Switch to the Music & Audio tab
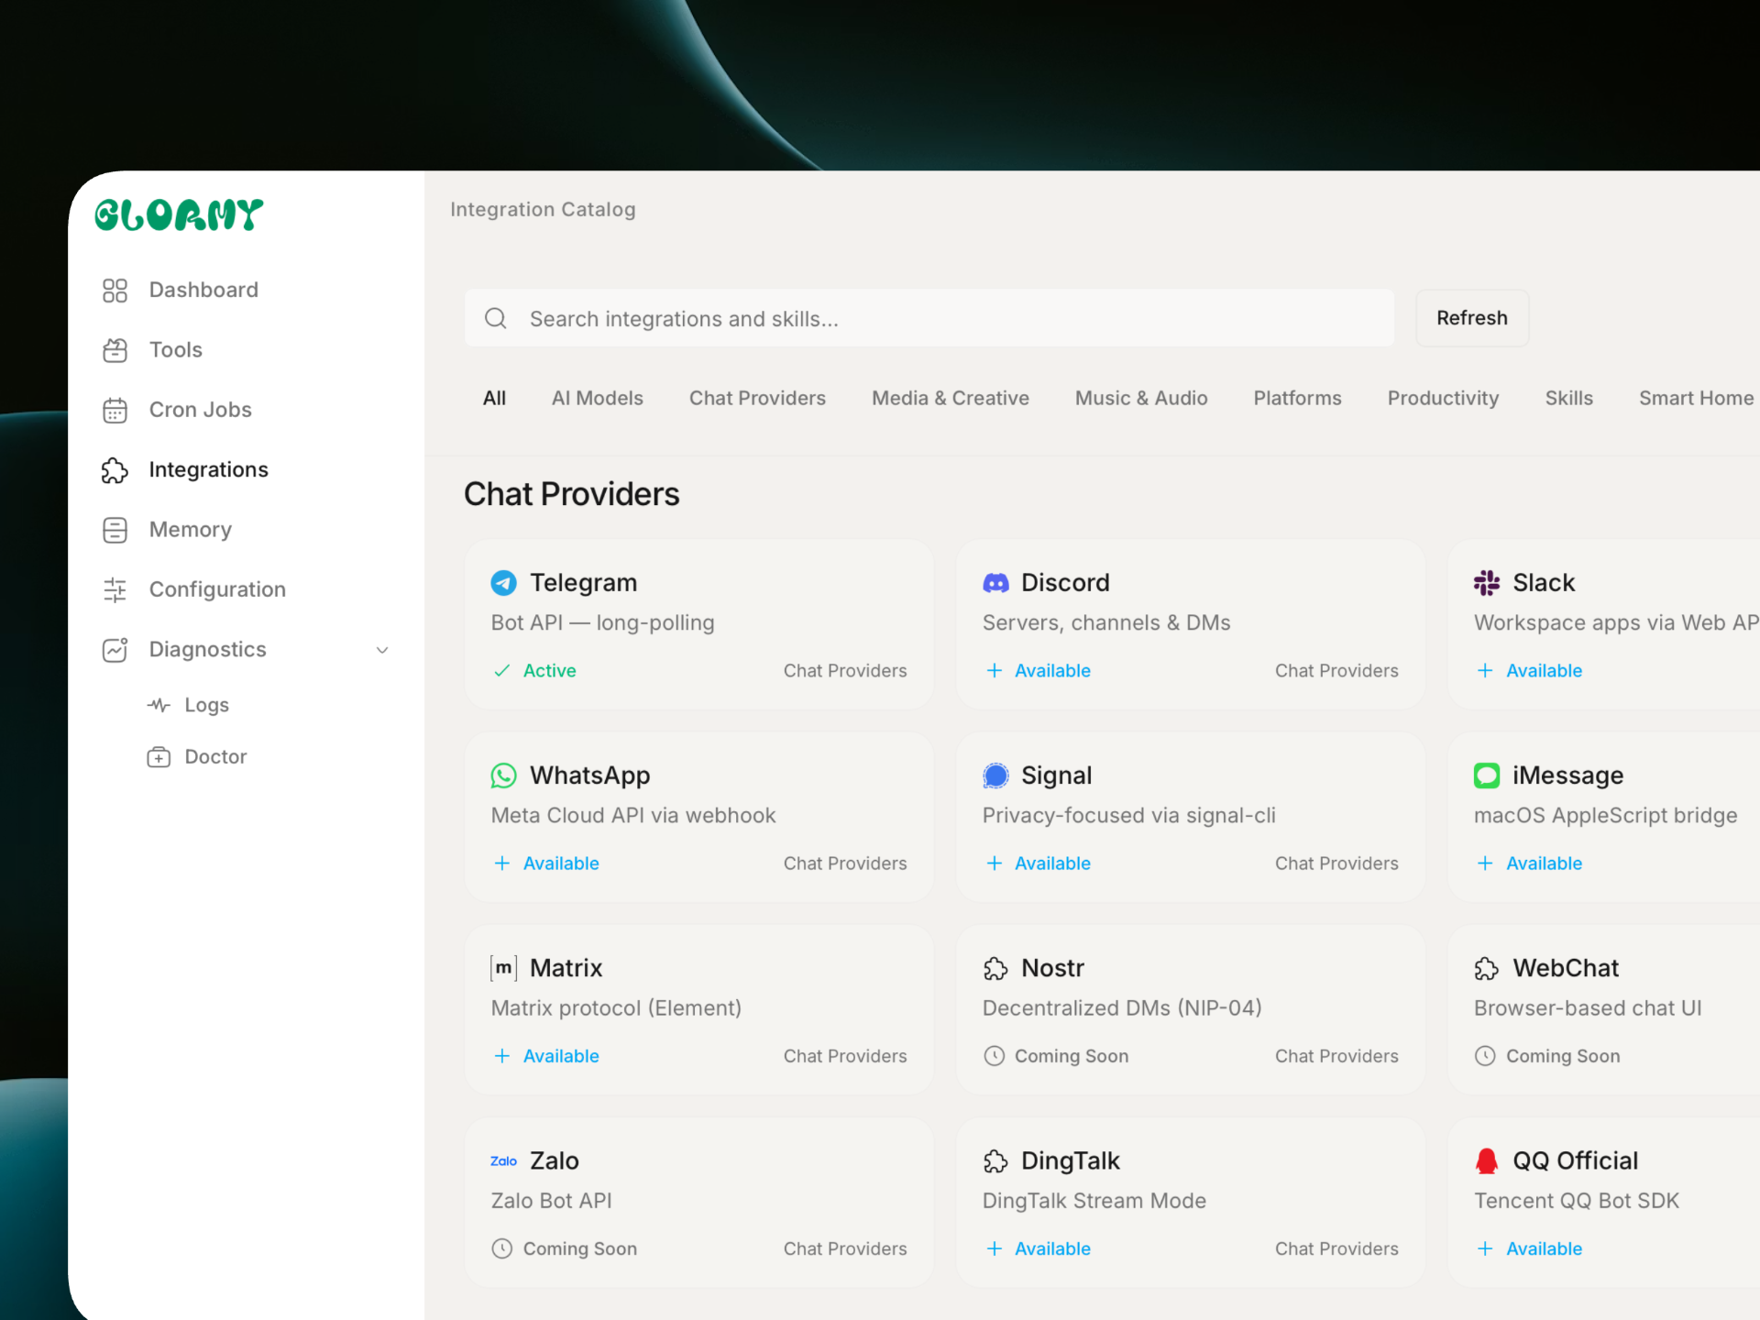This screenshot has height=1320, width=1760. (1140, 398)
